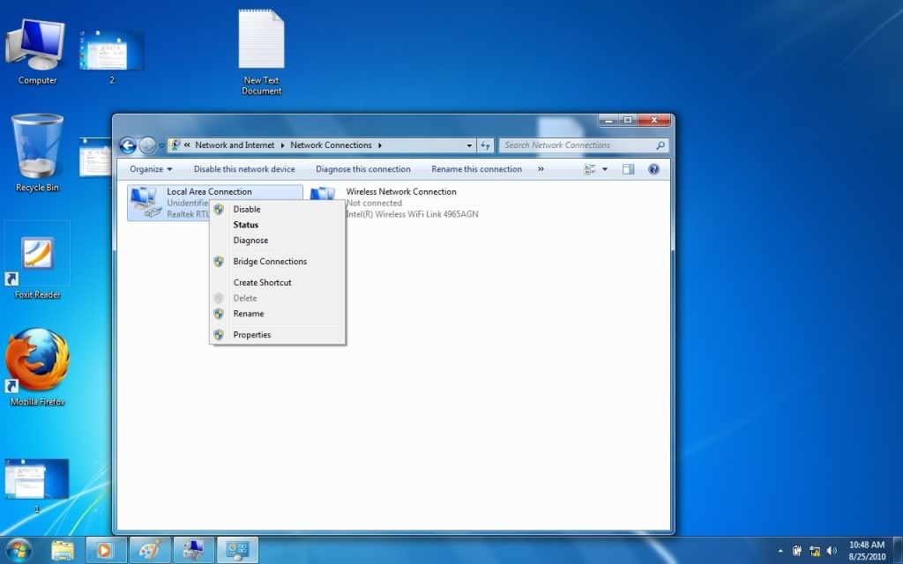Select the desktop screenshot file named 2

[x=112, y=56]
